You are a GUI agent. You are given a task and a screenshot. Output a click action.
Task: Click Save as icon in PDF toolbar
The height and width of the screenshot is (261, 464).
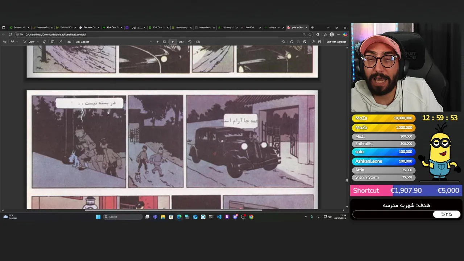[x=305, y=42]
